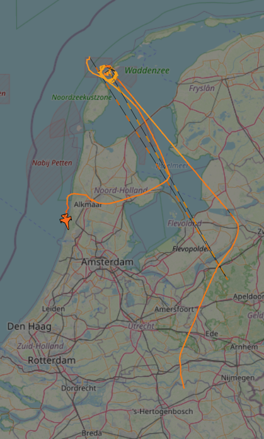Select the Noord-Holland province label
264x439 pixels.
120,190
